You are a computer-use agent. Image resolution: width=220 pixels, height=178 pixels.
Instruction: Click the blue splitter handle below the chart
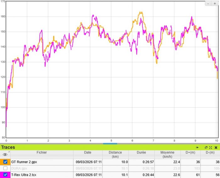tap(110, 143)
